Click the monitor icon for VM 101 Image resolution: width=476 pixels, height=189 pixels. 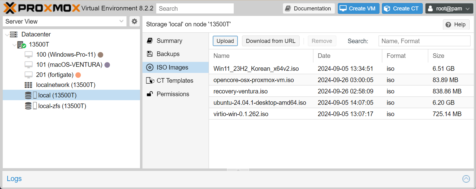tap(28, 65)
